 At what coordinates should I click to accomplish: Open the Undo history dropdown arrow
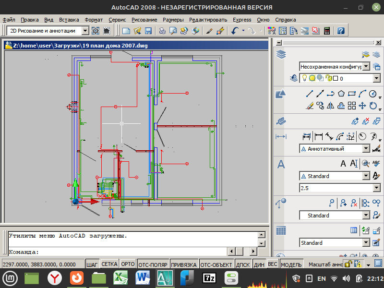(x=243, y=31)
